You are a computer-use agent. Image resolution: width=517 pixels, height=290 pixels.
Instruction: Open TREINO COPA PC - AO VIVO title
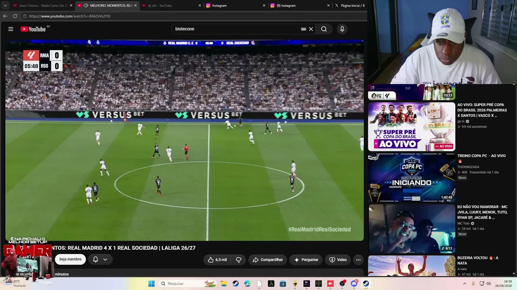tap(481, 158)
